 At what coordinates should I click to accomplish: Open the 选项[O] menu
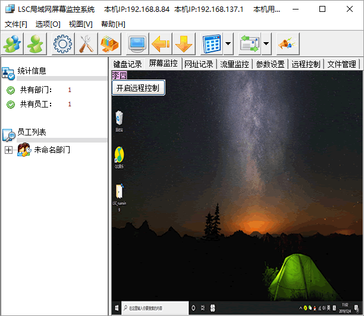48,24
